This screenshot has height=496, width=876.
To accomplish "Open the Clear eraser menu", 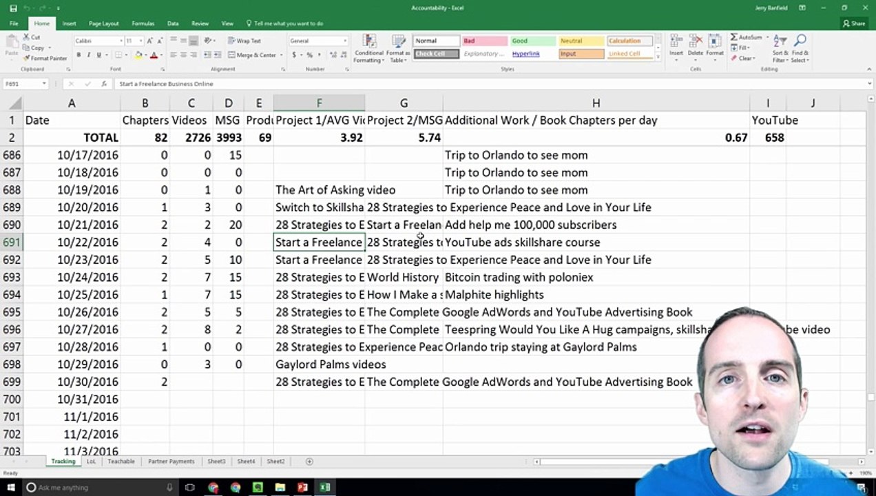I will click(x=744, y=59).
